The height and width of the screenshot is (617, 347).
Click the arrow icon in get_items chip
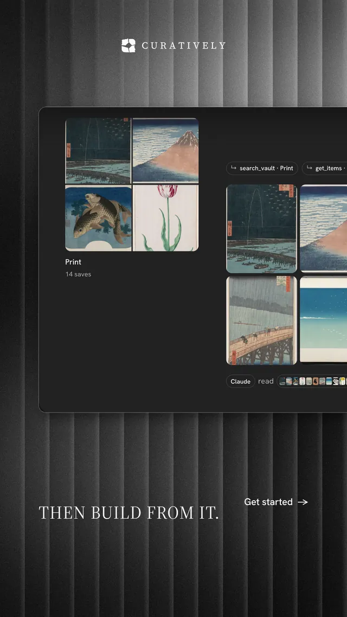[310, 168]
